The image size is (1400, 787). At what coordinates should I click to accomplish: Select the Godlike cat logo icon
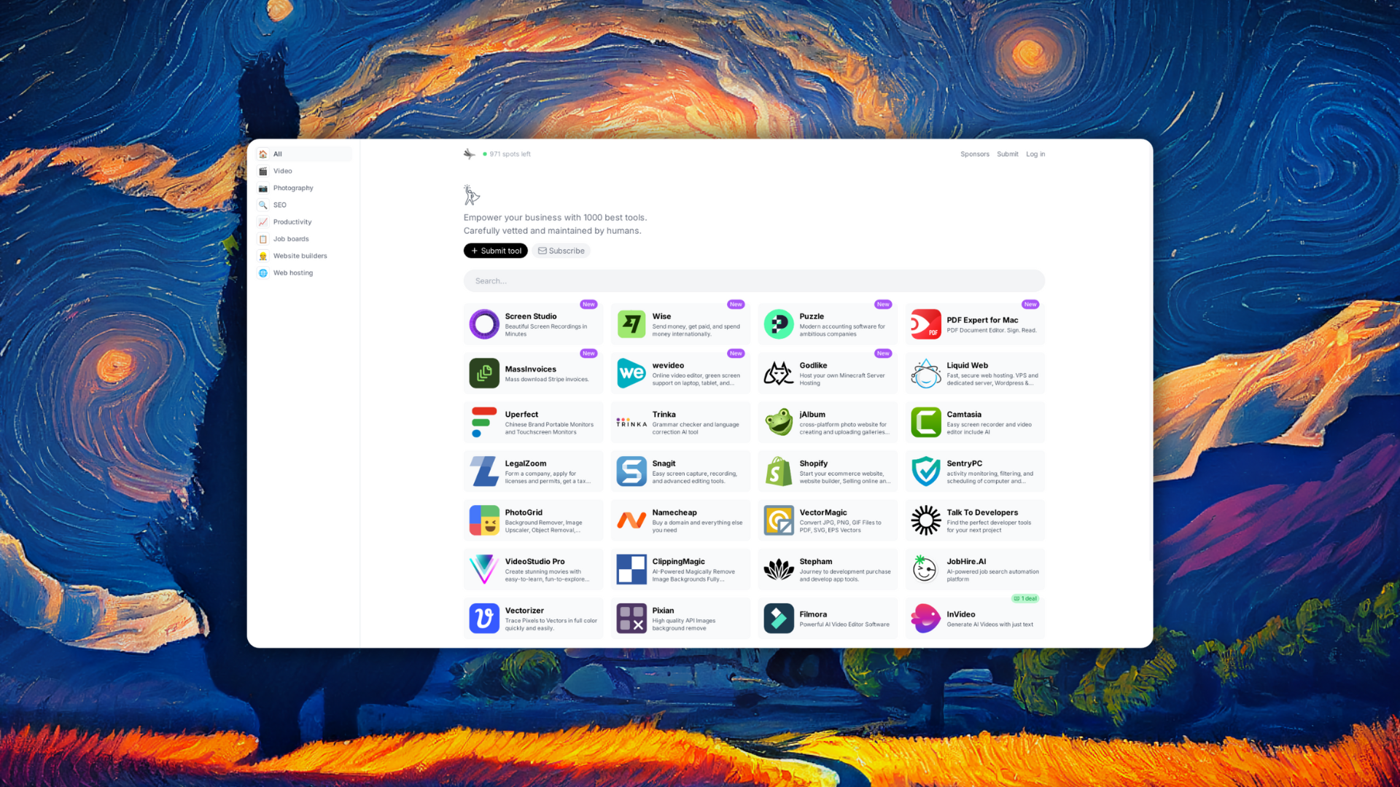(779, 373)
